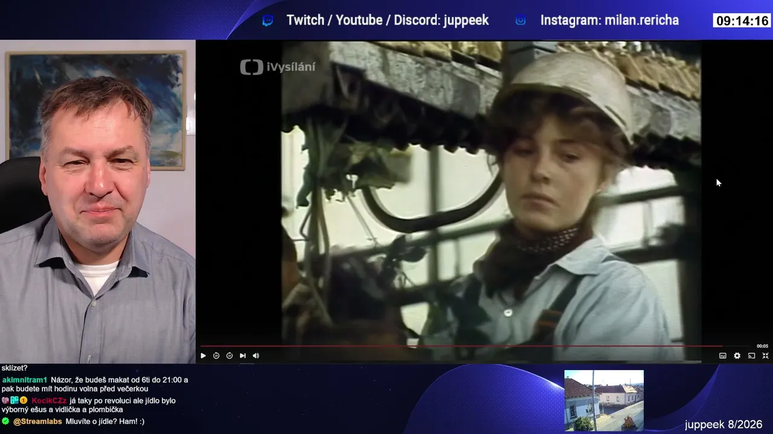This screenshot has height=434, width=773.
Task: Jump to the next video
Action: pyautogui.click(x=243, y=356)
